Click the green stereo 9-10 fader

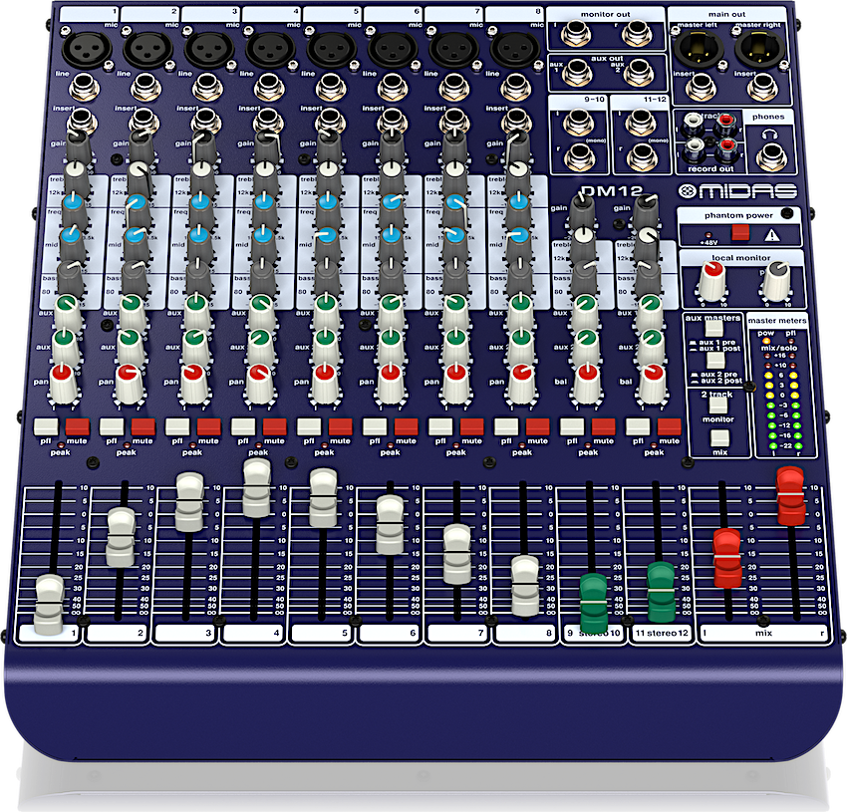click(x=594, y=600)
